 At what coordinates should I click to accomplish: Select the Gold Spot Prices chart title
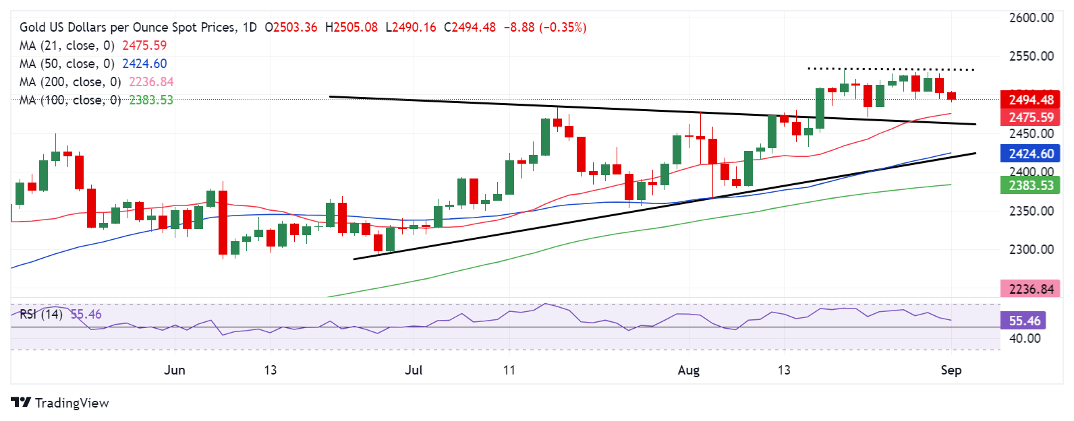(x=128, y=28)
